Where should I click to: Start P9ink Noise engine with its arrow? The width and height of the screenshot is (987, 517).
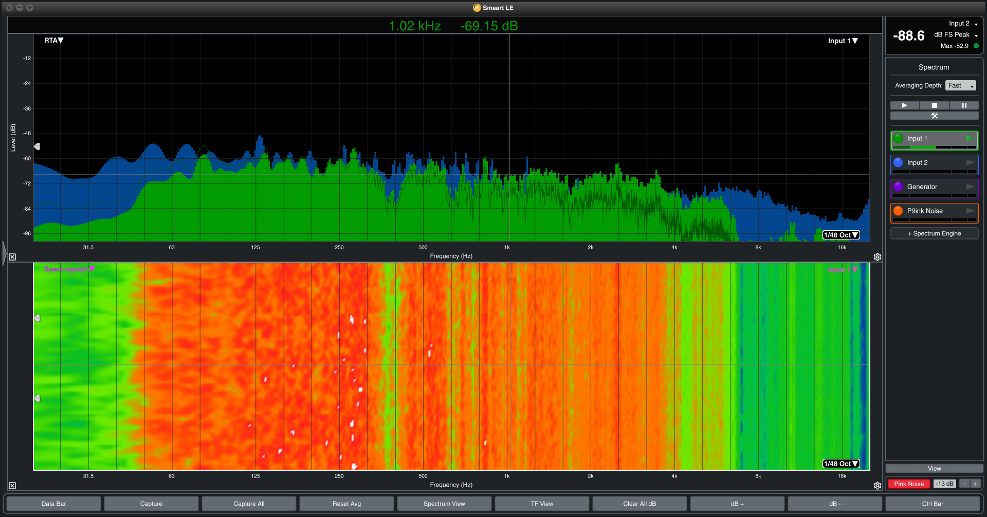point(970,211)
